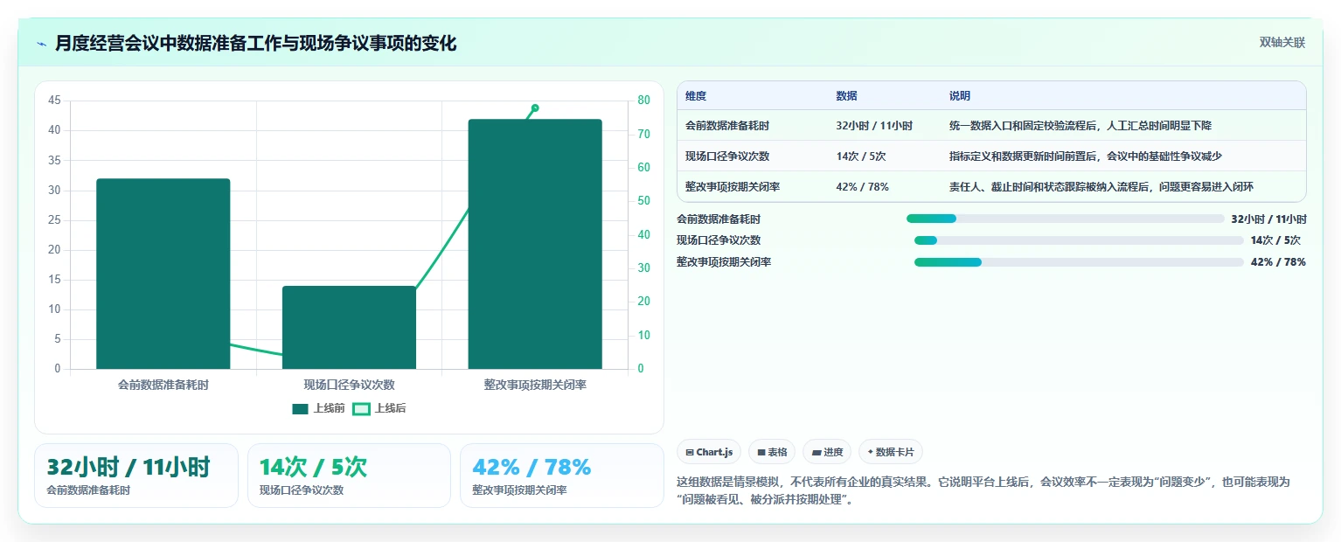Click table cell 现场口径争议次数
The image size is (1341, 542).
pyautogui.click(x=727, y=156)
